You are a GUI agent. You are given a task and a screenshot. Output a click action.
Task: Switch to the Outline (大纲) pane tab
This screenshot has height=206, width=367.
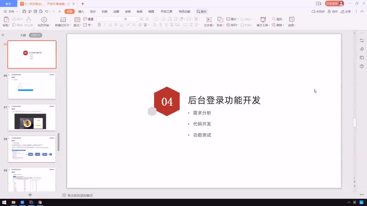pyautogui.click(x=23, y=35)
